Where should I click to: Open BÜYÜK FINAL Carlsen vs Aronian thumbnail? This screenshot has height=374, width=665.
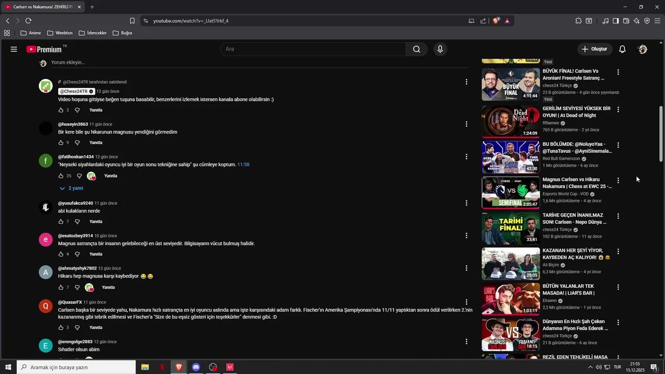[x=511, y=84]
